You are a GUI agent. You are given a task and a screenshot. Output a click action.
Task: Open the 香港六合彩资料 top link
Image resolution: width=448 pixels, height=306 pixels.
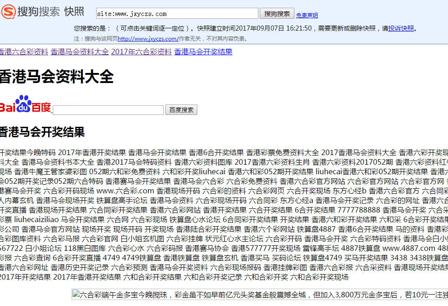coord(24,52)
